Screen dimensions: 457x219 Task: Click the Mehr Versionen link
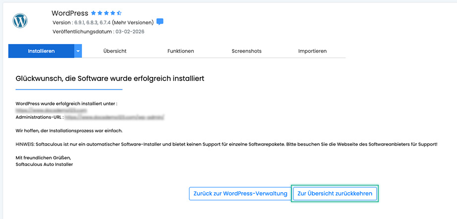(132, 22)
